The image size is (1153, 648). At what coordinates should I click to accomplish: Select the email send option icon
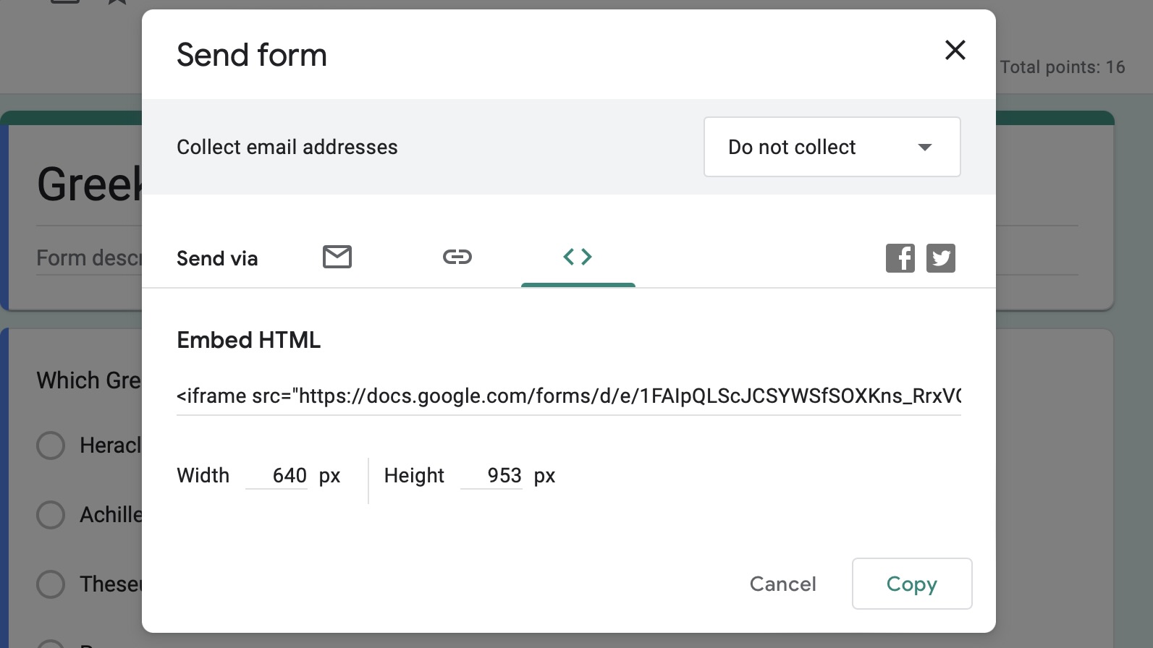tap(337, 257)
